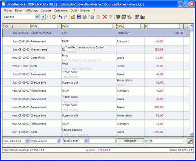
Task: Click the Tiers filter field
Action: click(x=90, y=26)
